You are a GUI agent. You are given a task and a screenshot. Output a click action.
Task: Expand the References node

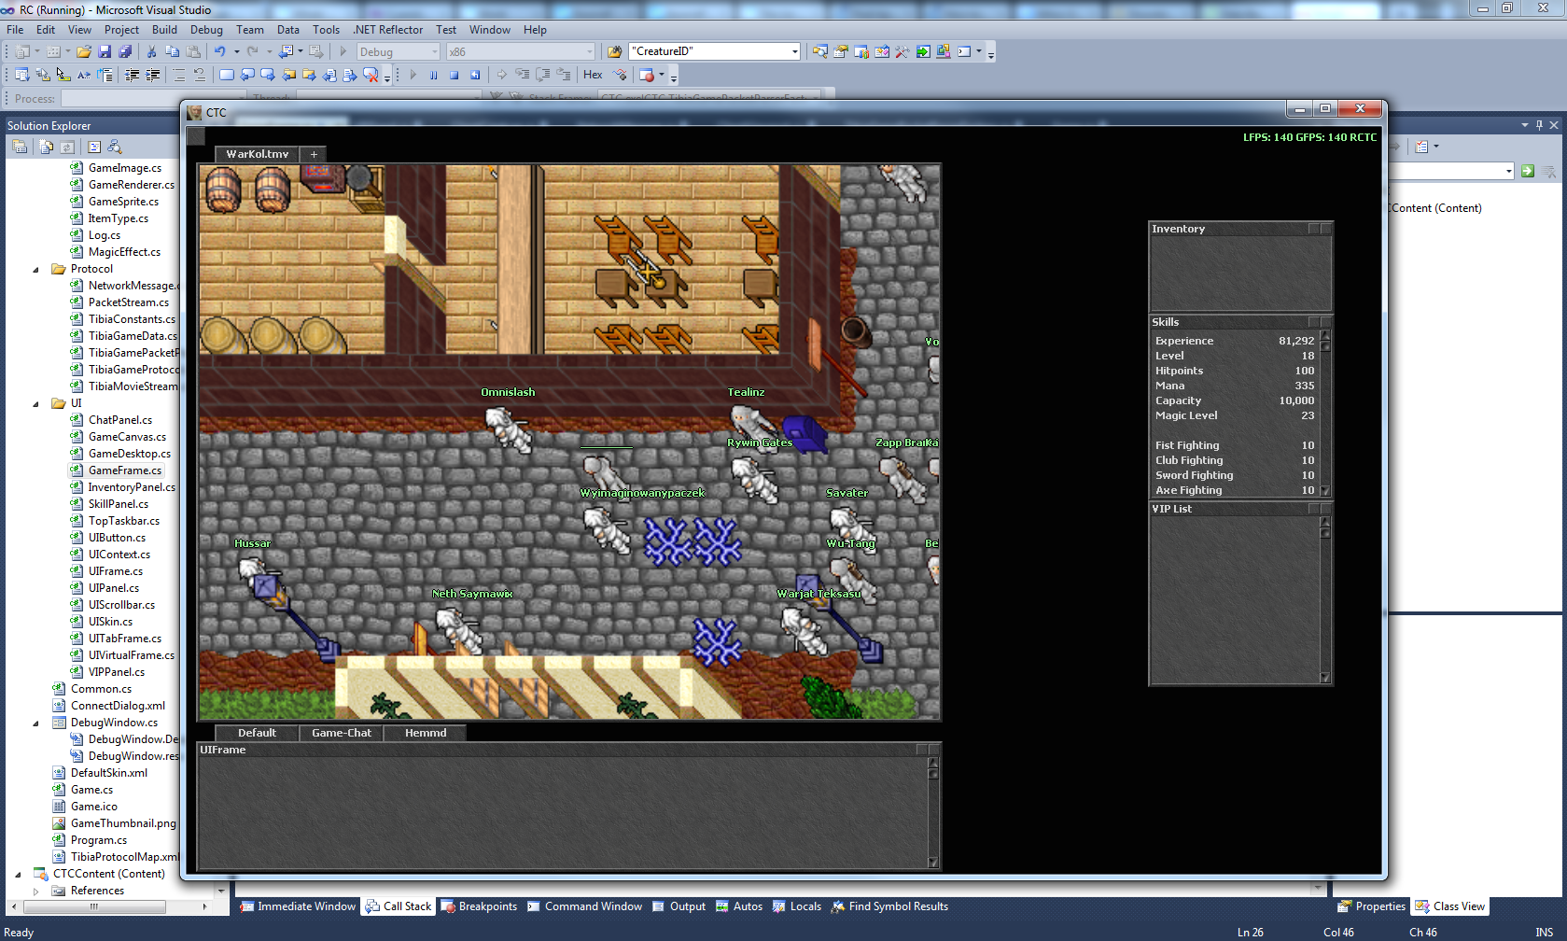click(36, 891)
